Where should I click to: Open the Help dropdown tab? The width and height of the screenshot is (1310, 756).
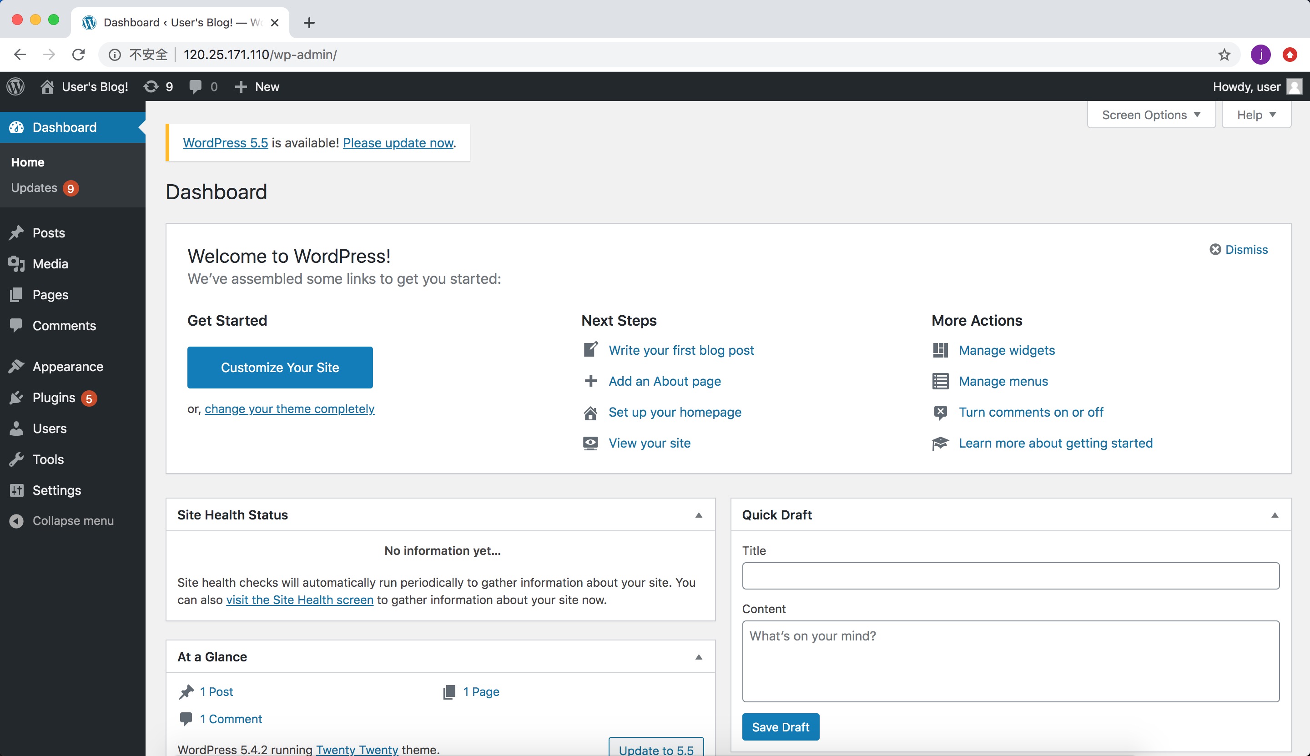click(1255, 115)
